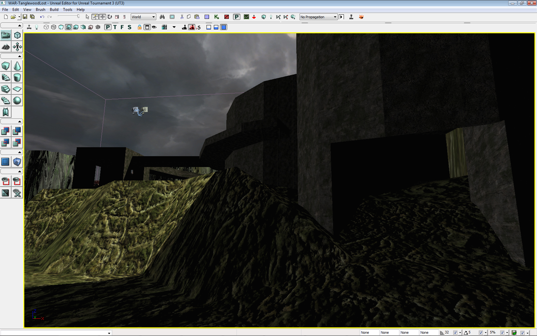537x336 pixels.
Task: Click the joystick Play In Editor icon
Action: point(351,17)
